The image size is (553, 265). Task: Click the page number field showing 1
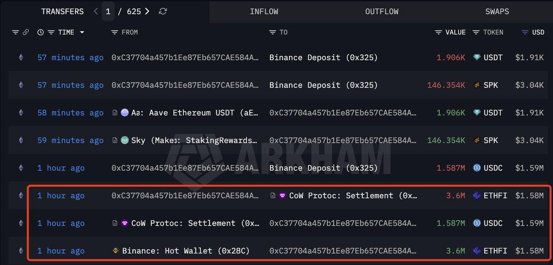pyautogui.click(x=108, y=12)
